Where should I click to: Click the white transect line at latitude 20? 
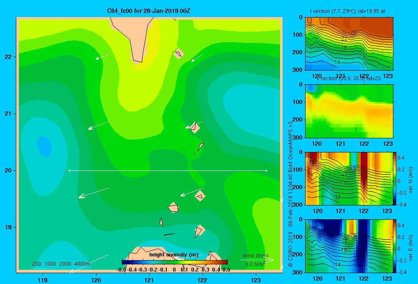click(x=168, y=170)
